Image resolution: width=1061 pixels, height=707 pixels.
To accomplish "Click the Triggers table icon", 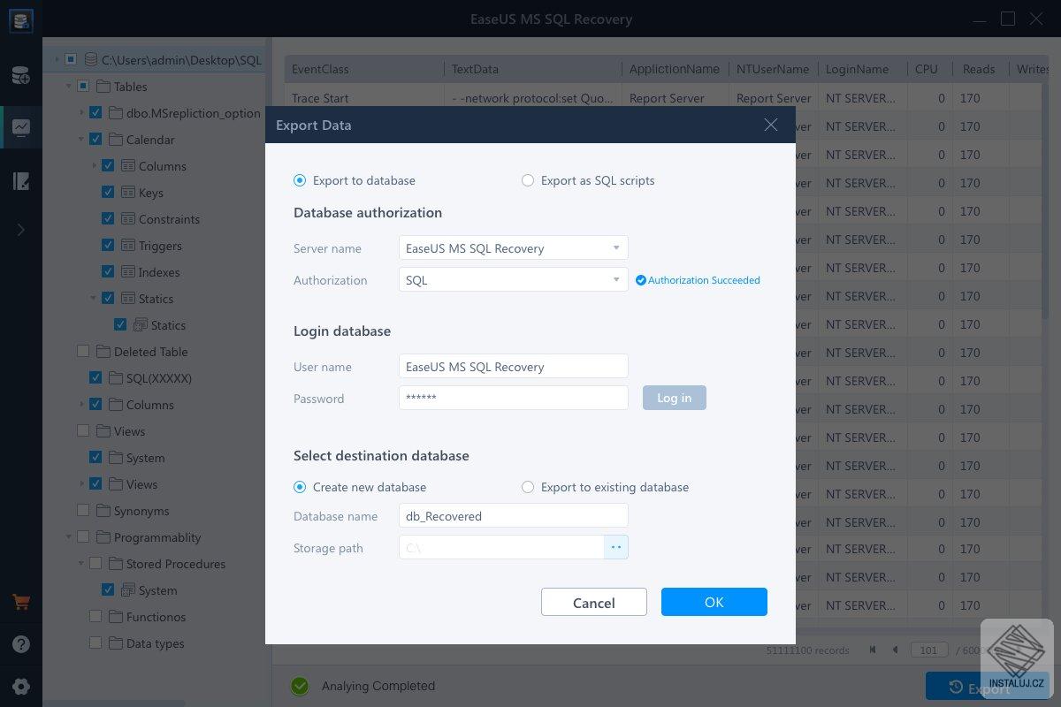I will (x=127, y=246).
